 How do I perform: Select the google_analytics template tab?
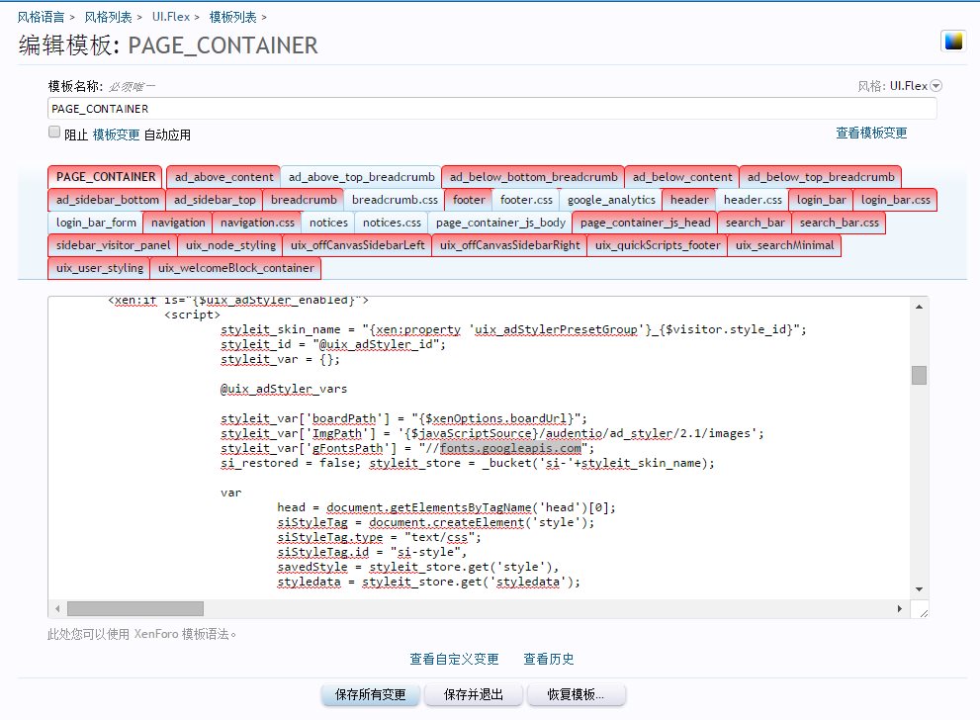click(x=611, y=200)
